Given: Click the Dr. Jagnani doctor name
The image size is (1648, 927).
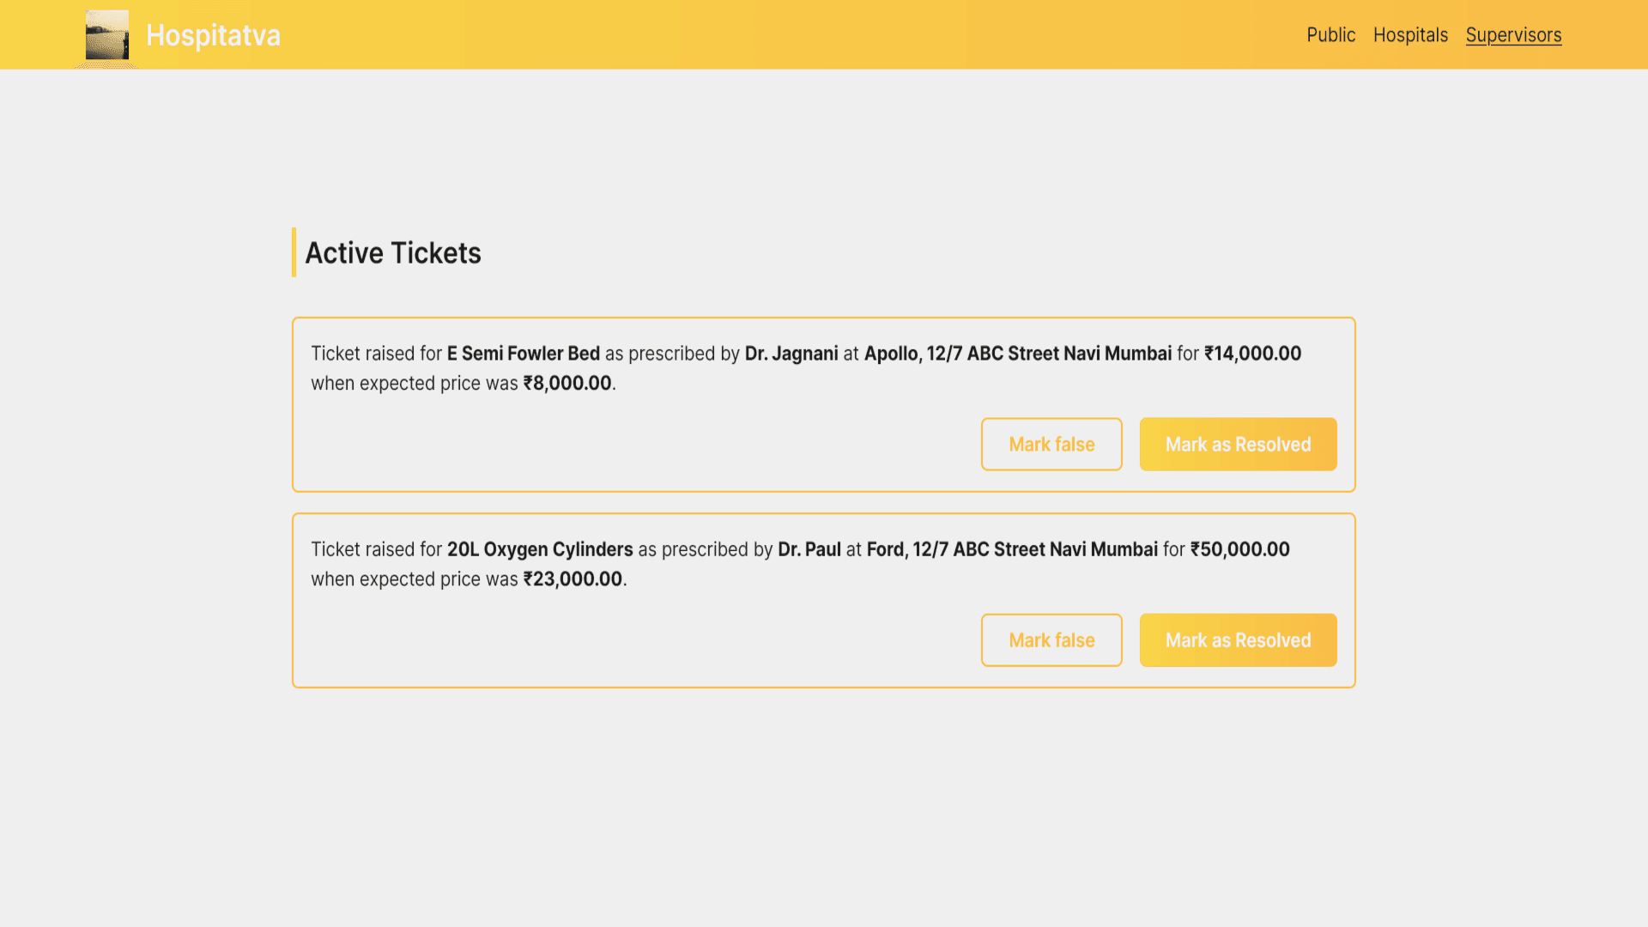Looking at the screenshot, I should pyautogui.click(x=791, y=354).
